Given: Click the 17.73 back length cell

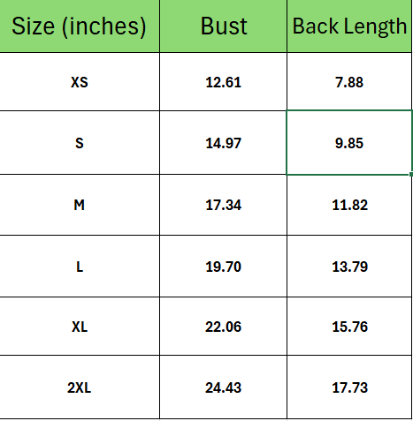Looking at the screenshot, I should pos(349,387).
